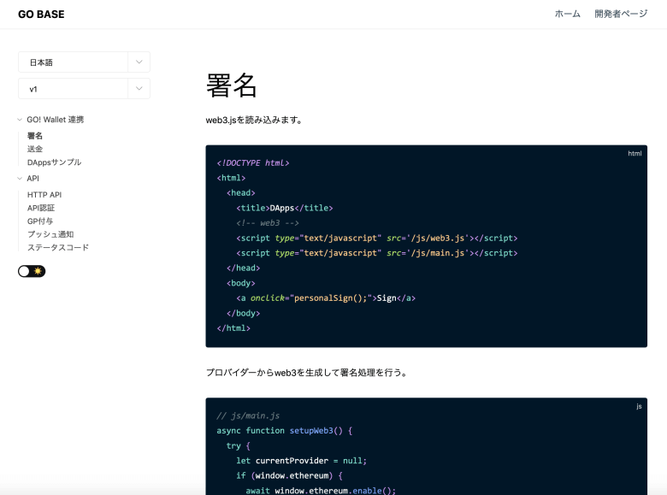Open HTTP API in sidebar
The height and width of the screenshot is (495, 667).
point(44,194)
